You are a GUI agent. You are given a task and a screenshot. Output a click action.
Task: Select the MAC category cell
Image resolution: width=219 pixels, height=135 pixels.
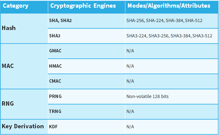8,66
